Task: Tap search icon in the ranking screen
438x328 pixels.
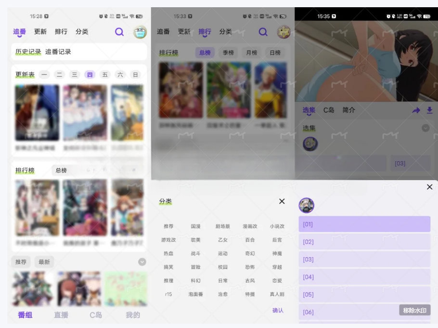Action: (263, 32)
